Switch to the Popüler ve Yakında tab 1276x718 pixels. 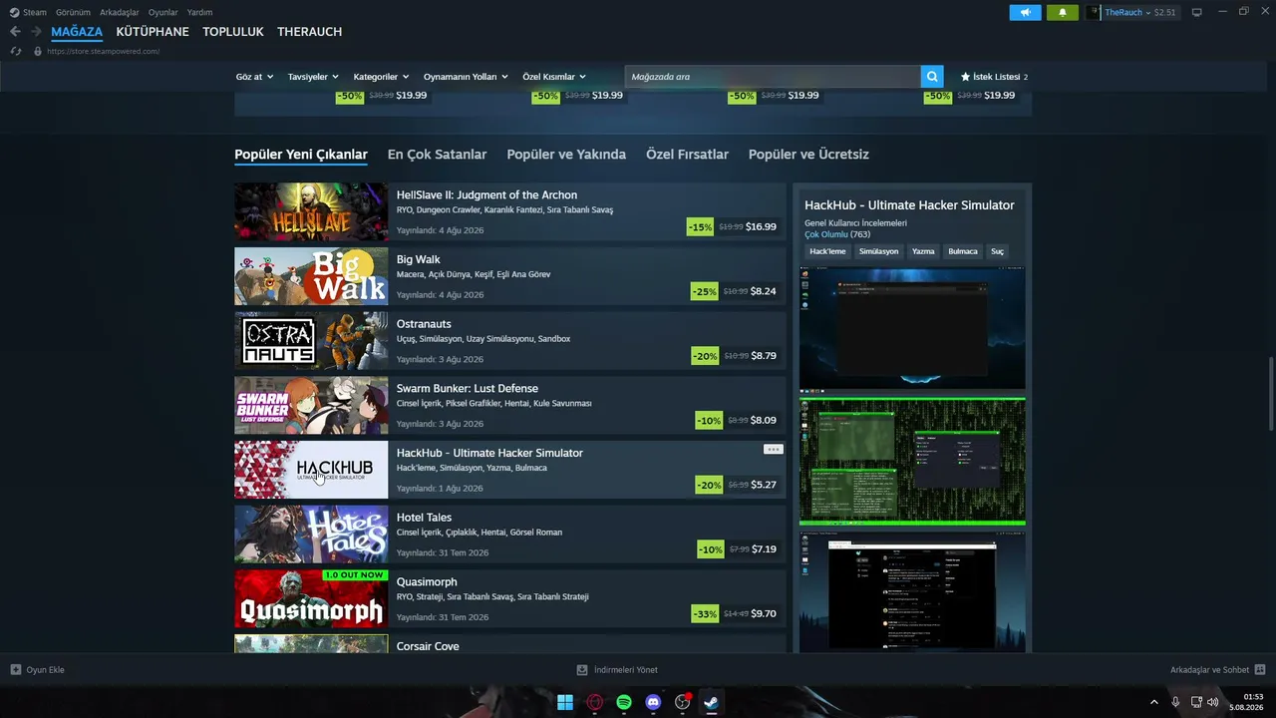point(566,155)
